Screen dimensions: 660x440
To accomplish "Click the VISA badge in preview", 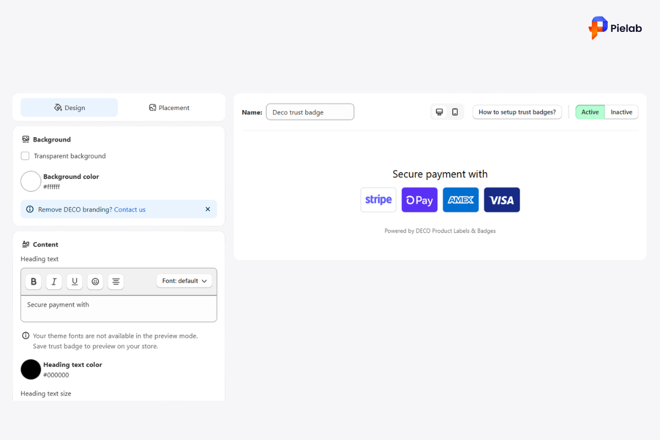I will 502,200.
